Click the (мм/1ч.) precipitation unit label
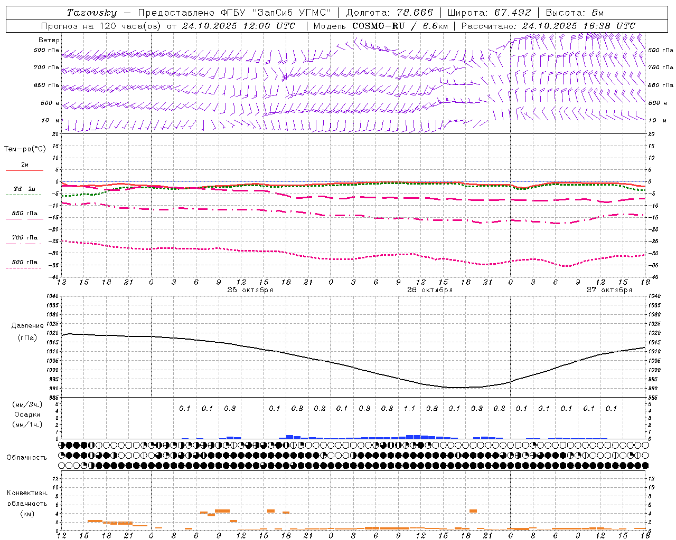676x540 pixels. click(x=27, y=425)
